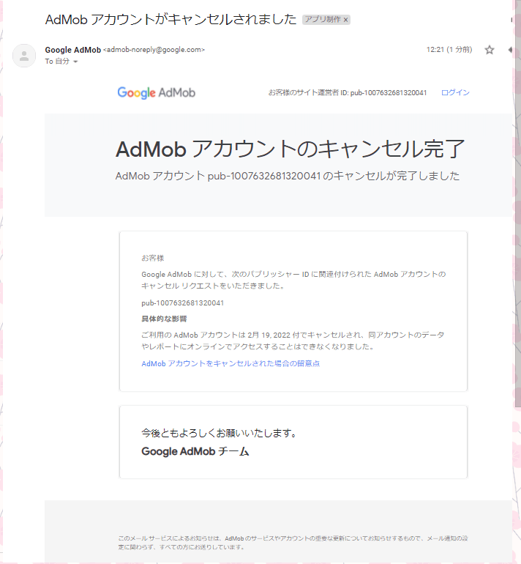Expand recipient details arrow next to 自分
The height and width of the screenshot is (564, 521).
[75, 62]
